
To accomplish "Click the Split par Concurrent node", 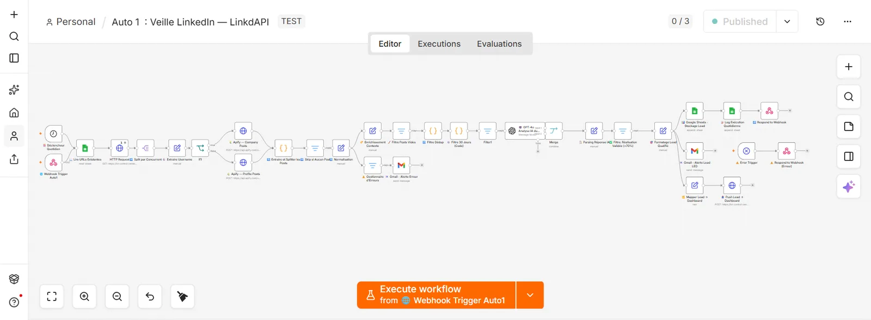I will click(x=145, y=148).
